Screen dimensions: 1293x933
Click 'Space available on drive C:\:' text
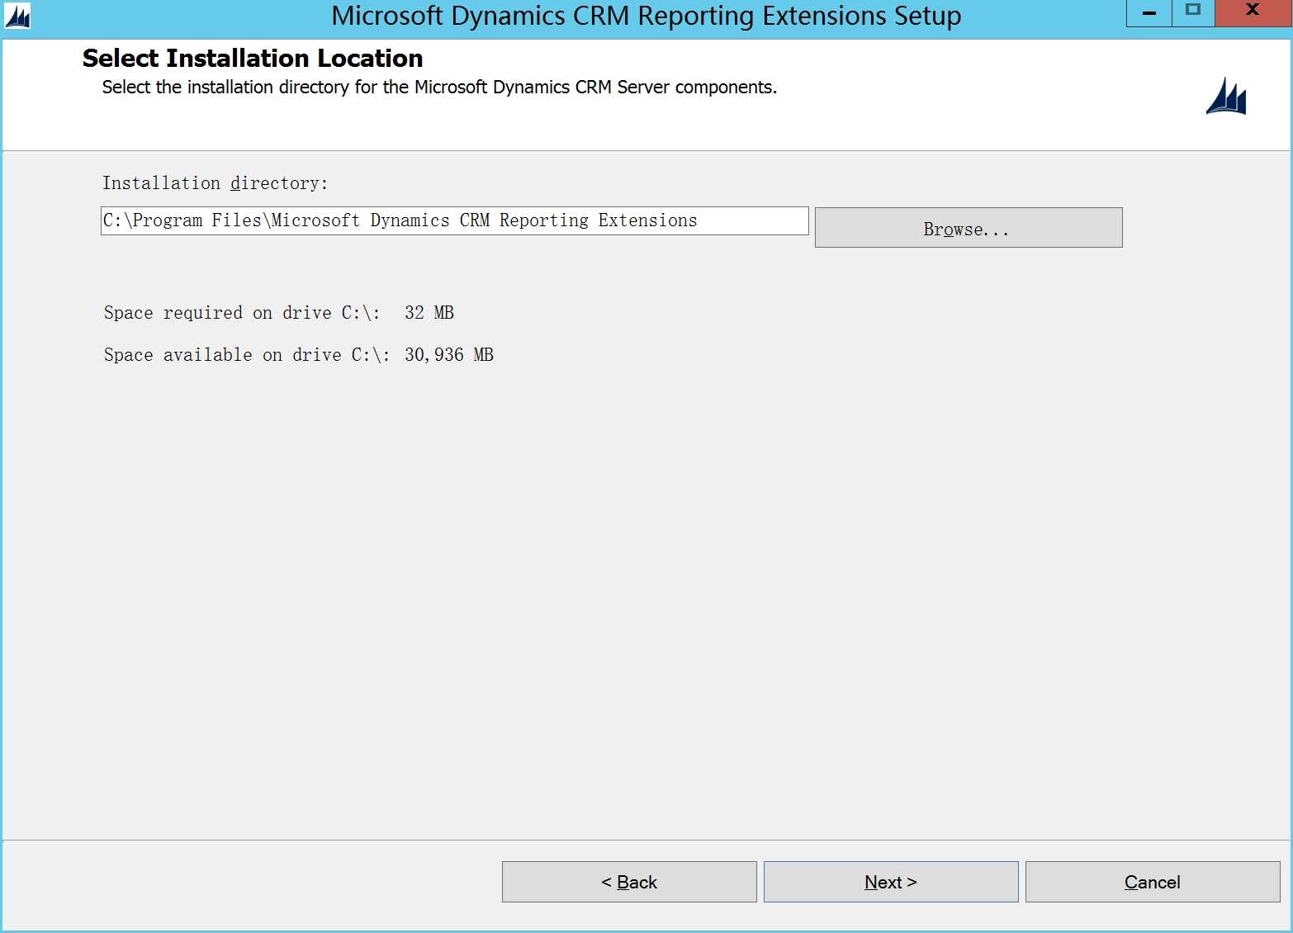pos(247,355)
